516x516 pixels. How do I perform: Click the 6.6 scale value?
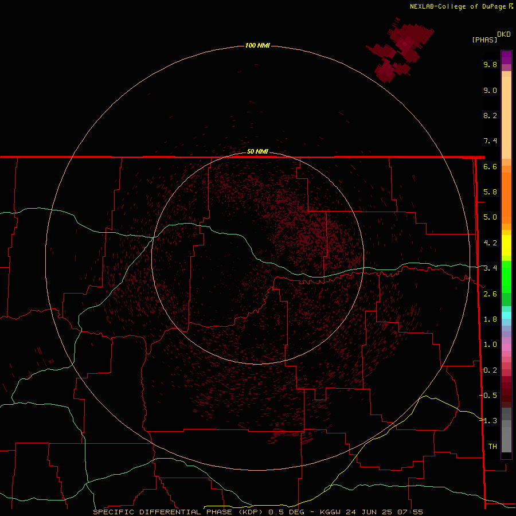490,166
